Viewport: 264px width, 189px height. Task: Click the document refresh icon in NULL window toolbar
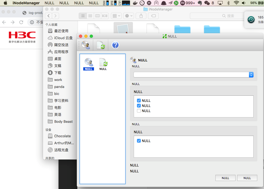[101, 45]
